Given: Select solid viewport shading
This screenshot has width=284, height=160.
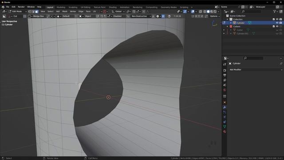Looking at the screenshot, I should (x=208, y=12).
